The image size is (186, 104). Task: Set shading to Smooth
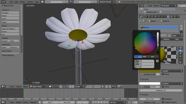click(6, 41)
